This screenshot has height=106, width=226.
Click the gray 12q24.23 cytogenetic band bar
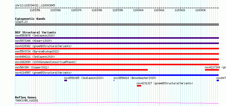[x=117, y=25]
